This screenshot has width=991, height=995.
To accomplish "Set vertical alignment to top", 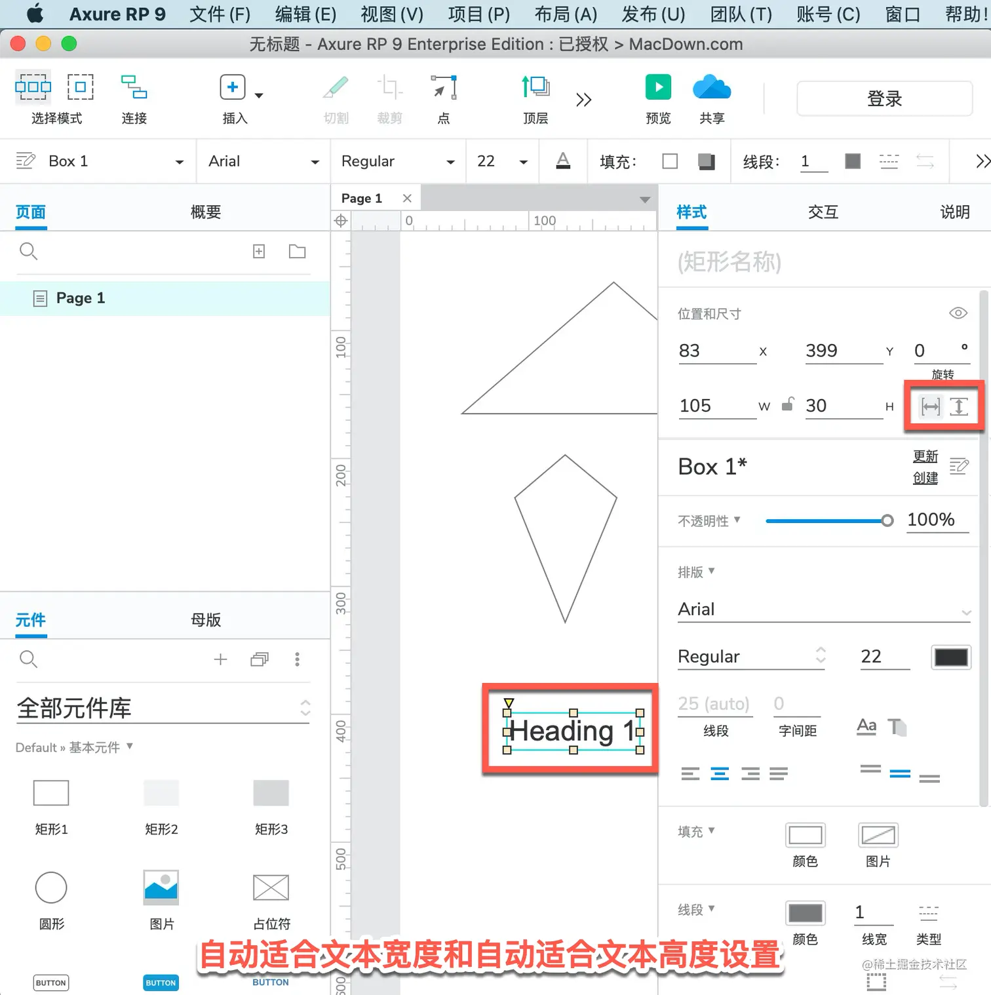I will click(870, 769).
